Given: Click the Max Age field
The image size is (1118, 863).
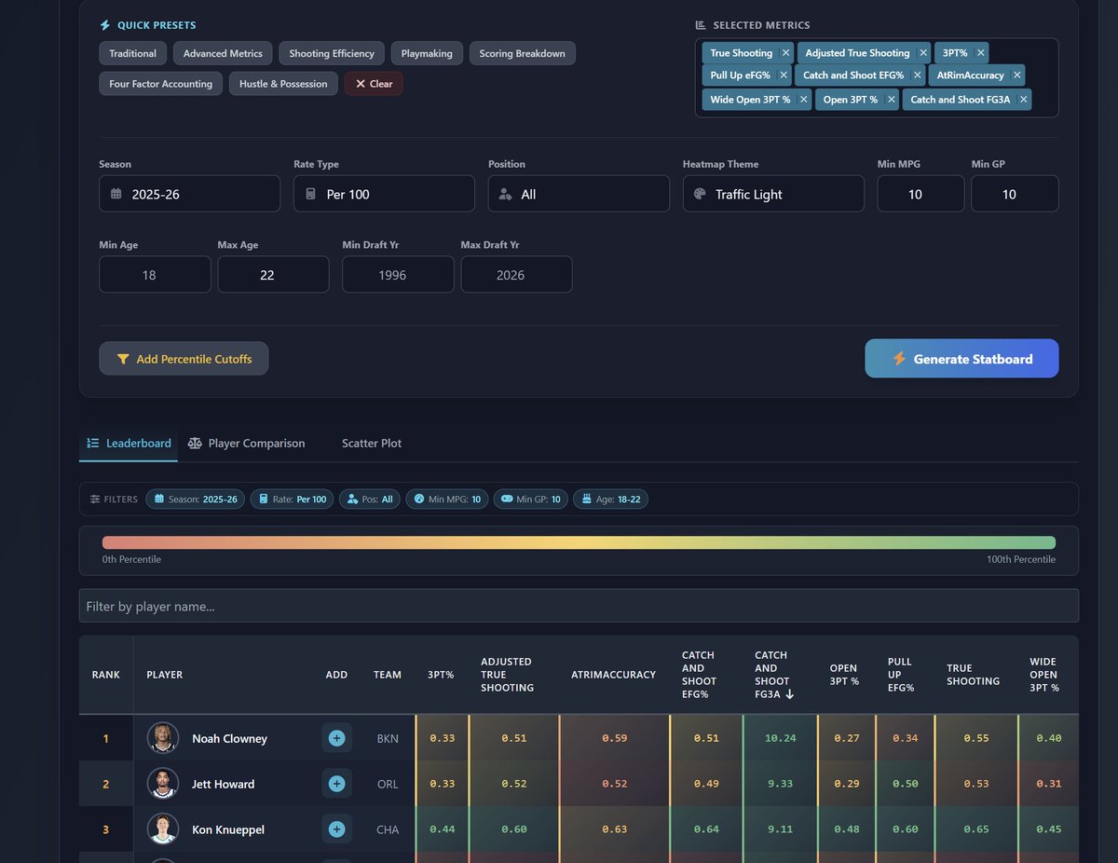Looking at the screenshot, I should pos(273,275).
